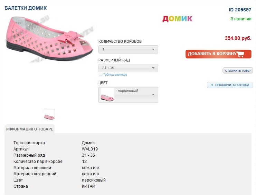Click the В наличии availability status
Viewport: 256px width, 195px height.
[x=241, y=19]
